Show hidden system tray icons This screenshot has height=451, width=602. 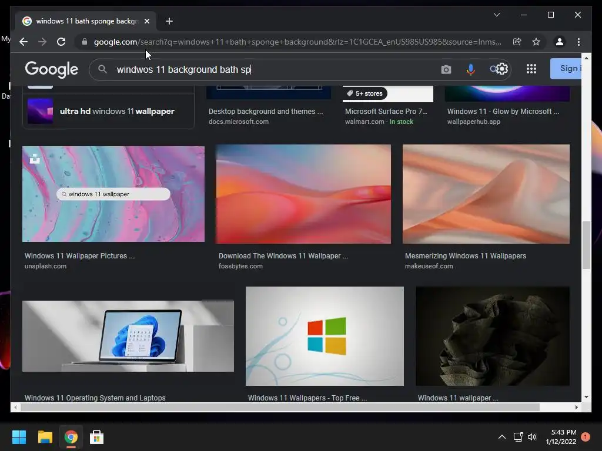click(x=502, y=437)
